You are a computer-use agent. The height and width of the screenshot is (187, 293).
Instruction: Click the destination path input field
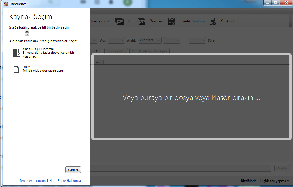coord(180,168)
